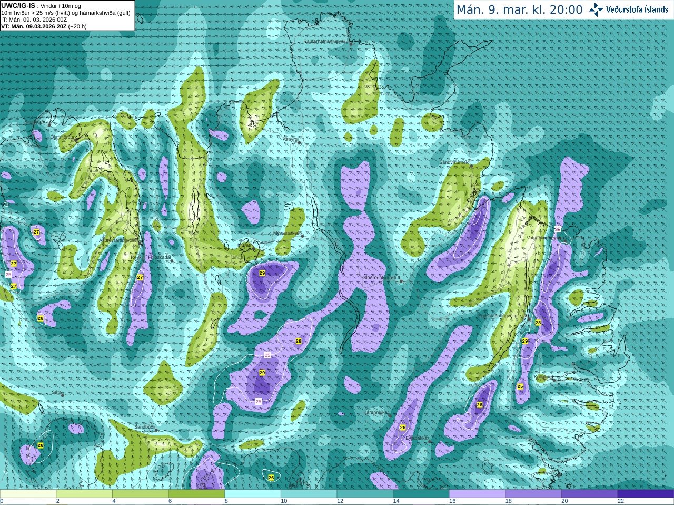The width and height of the screenshot is (674, 505).
Task: Select the 20–22 m/s legend color swatch
Action: point(590,494)
